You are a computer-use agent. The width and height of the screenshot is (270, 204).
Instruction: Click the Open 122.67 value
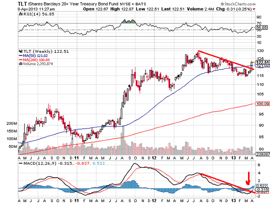point(96,9)
